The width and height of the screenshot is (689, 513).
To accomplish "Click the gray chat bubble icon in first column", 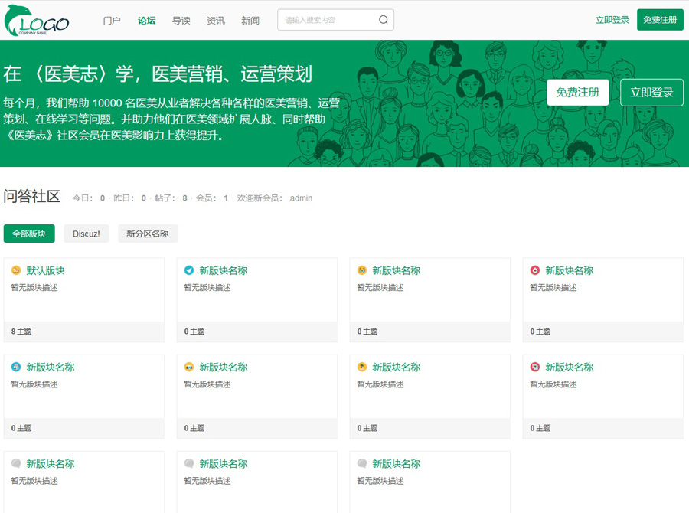I will pos(16,463).
